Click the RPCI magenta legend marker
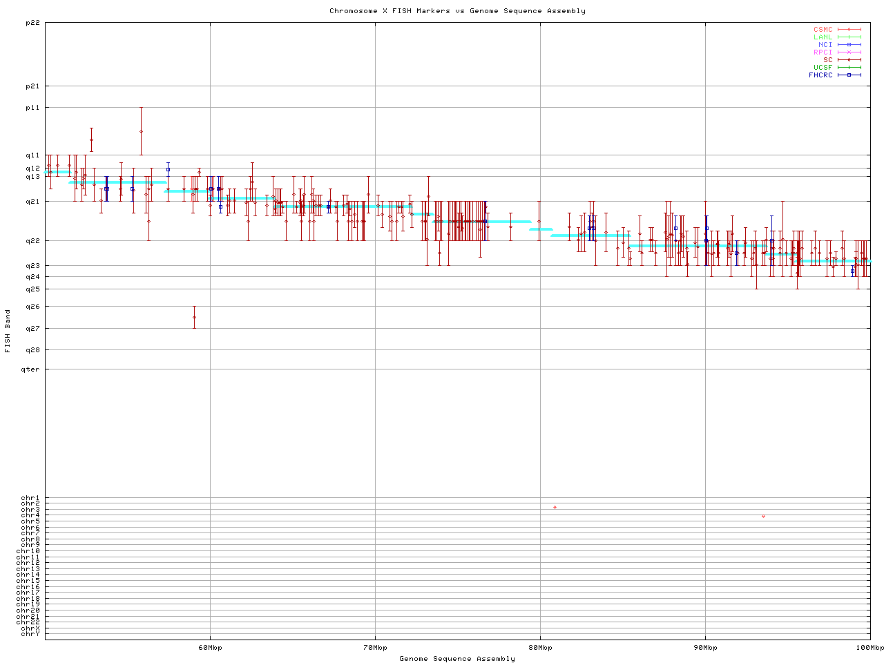This screenshot has height=663, width=884. 849,52
